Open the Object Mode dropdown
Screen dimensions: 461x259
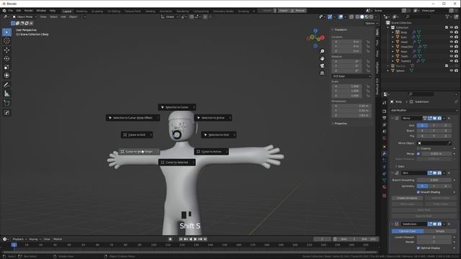click(x=24, y=17)
